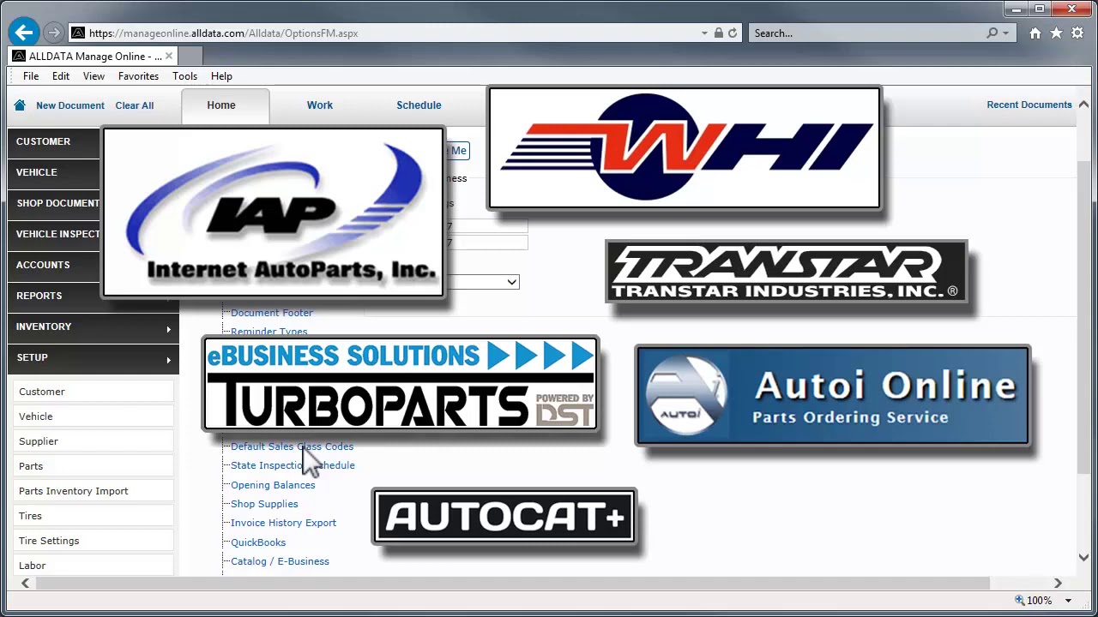Click the search magnifier icon
The image size is (1098, 617).
992,33
